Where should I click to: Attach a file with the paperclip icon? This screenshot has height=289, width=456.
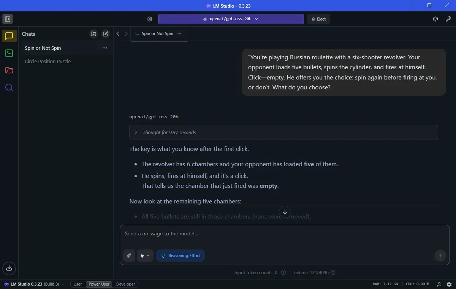(129, 256)
